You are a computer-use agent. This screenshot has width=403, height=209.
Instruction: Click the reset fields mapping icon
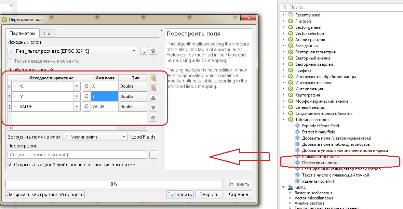pyautogui.click(x=153, y=118)
